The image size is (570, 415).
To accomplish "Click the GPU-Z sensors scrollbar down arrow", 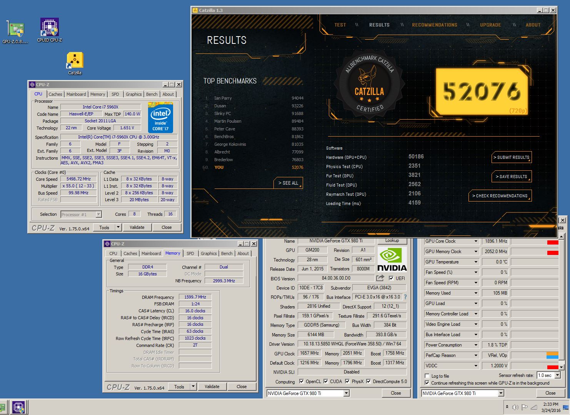I will (562, 367).
